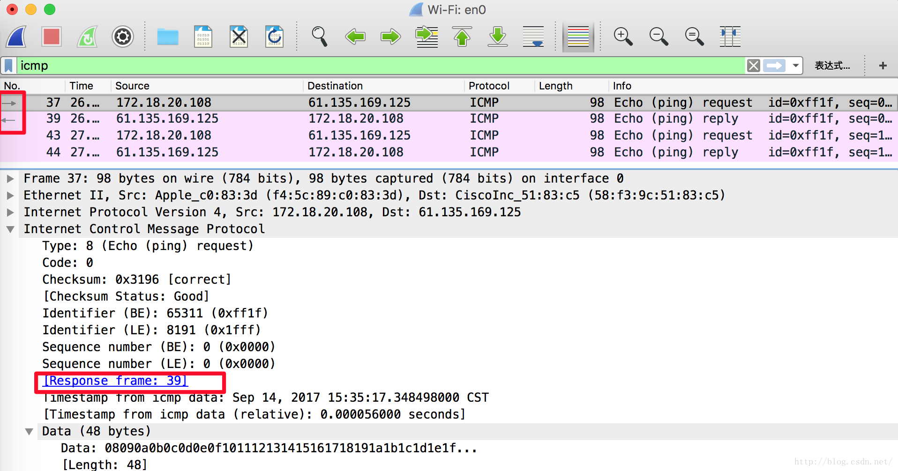Sort packets by Info column
The image size is (898, 471).
coord(753,86)
